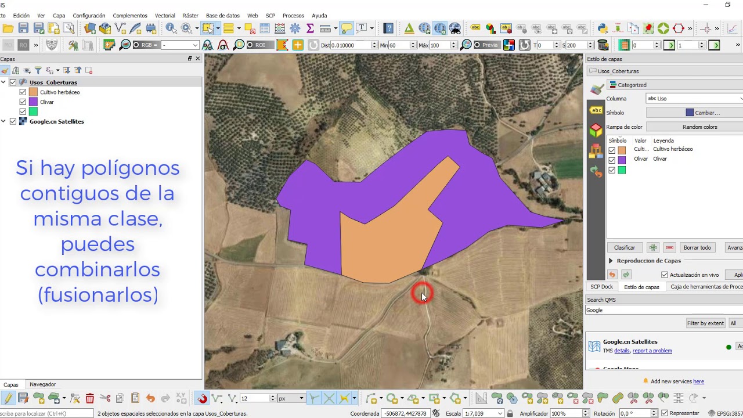Image resolution: width=743 pixels, height=418 pixels.
Task: Click the Python console icon
Action: pyautogui.click(x=603, y=28)
